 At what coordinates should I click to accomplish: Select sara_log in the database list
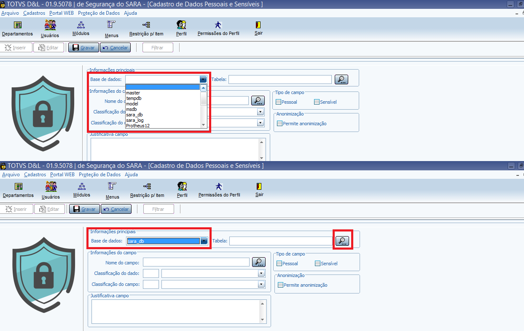(163, 120)
